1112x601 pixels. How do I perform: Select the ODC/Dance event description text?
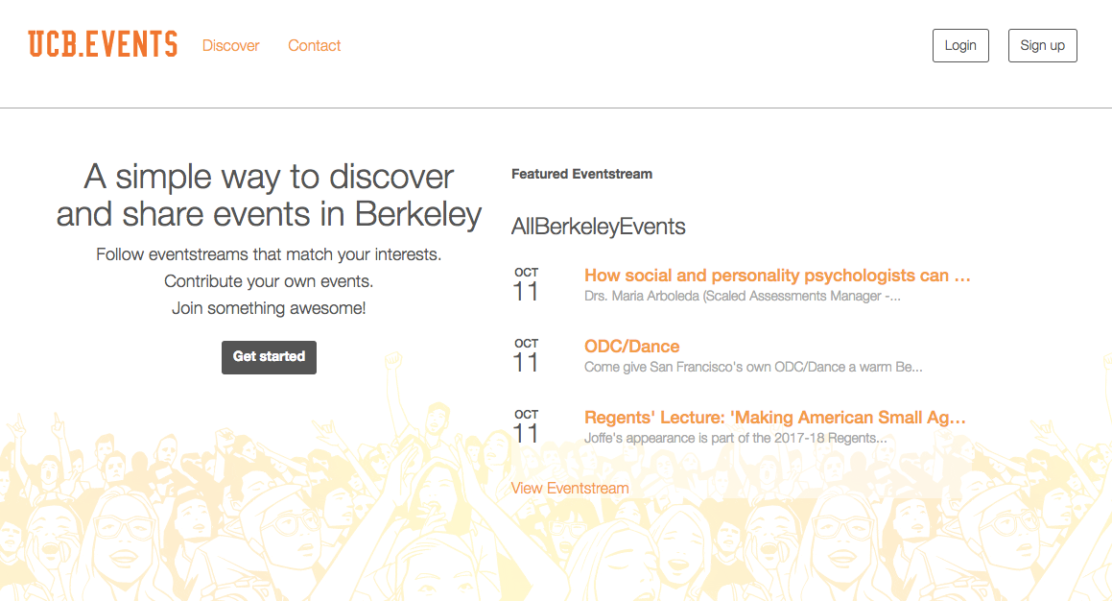[x=755, y=366]
